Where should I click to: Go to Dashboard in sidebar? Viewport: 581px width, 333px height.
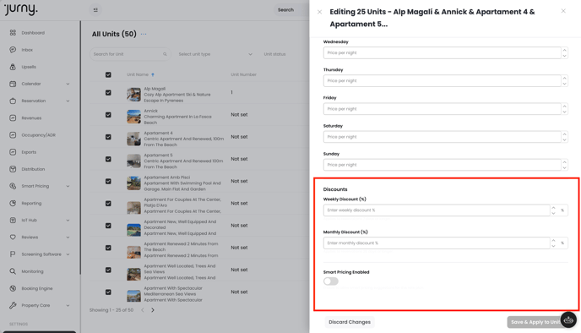click(x=33, y=33)
